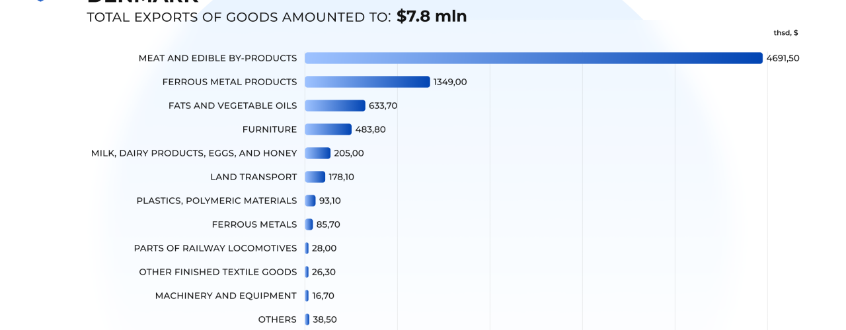Viewport: 846px width, 330px height.
Task: Click the 4691,50 value label
Action: [x=783, y=58]
